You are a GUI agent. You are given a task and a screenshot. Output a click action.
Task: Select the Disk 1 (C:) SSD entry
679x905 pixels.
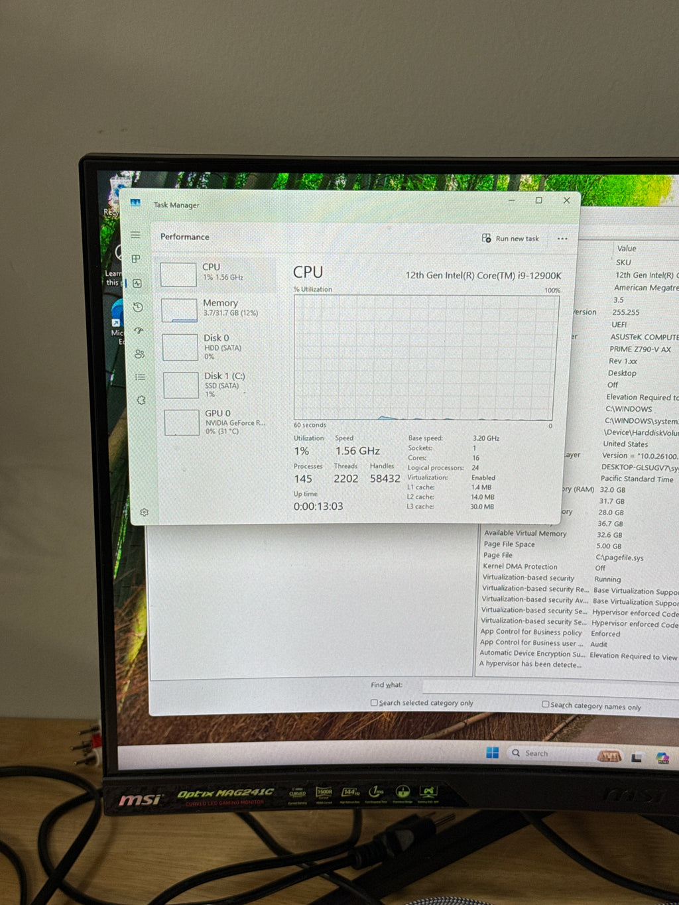(217, 385)
